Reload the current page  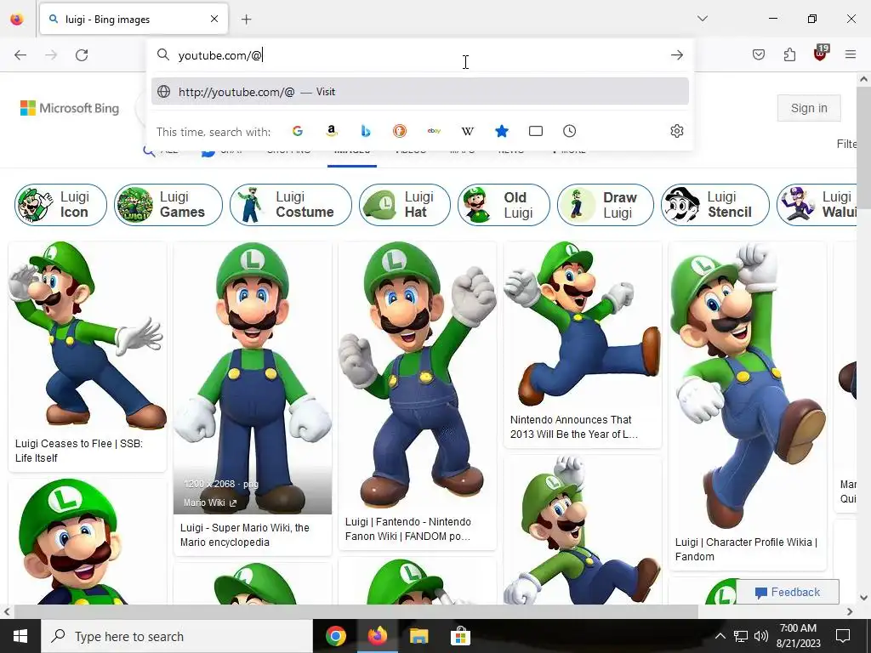[x=82, y=55]
